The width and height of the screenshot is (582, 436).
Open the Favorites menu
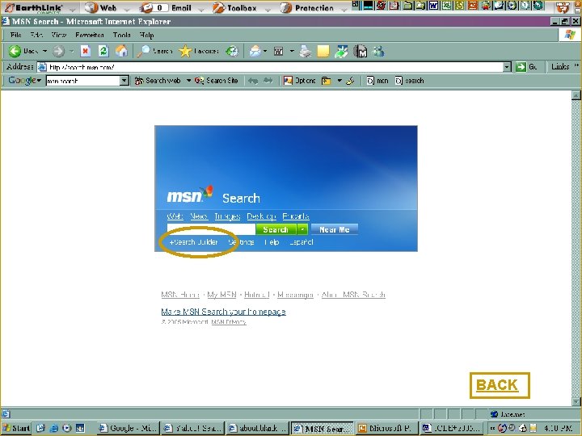90,35
